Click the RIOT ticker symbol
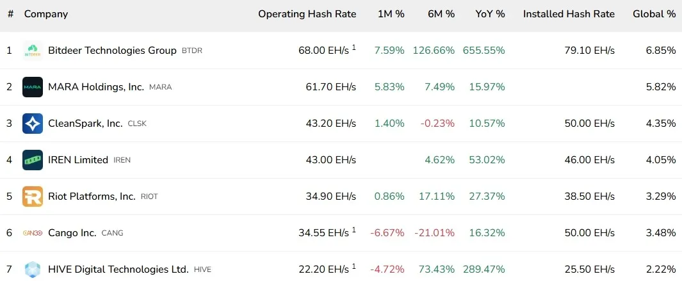The image size is (682, 281). (149, 197)
